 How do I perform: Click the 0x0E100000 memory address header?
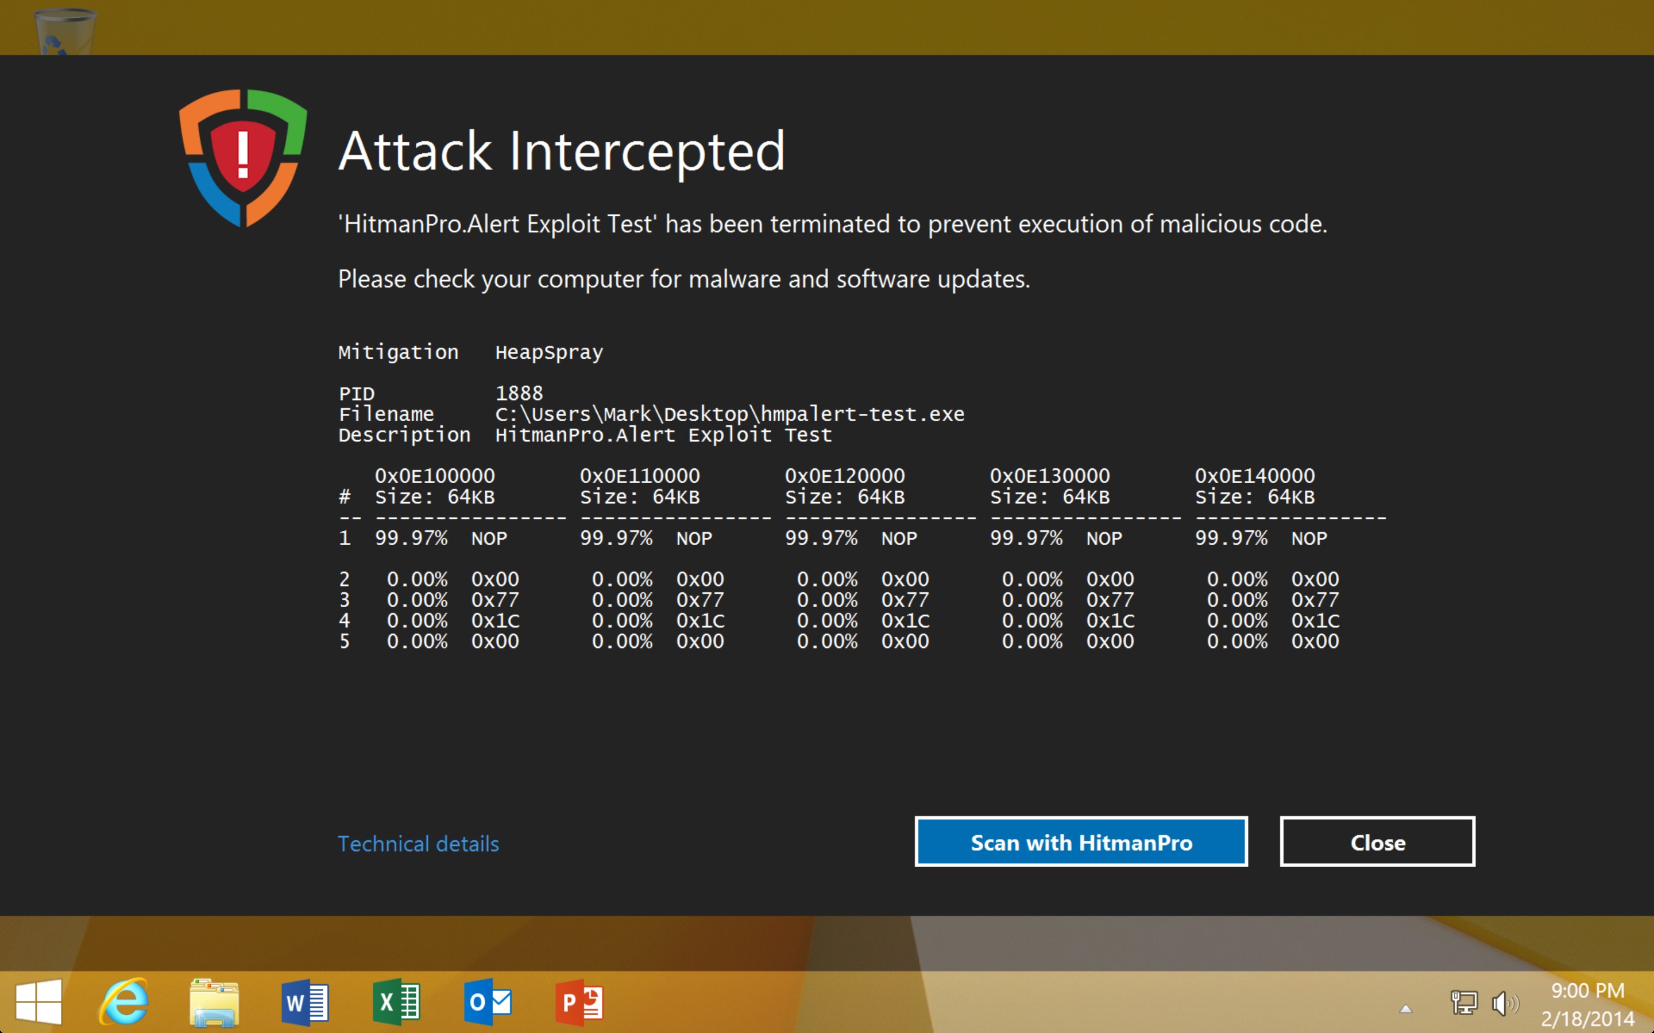[x=435, y=476]
